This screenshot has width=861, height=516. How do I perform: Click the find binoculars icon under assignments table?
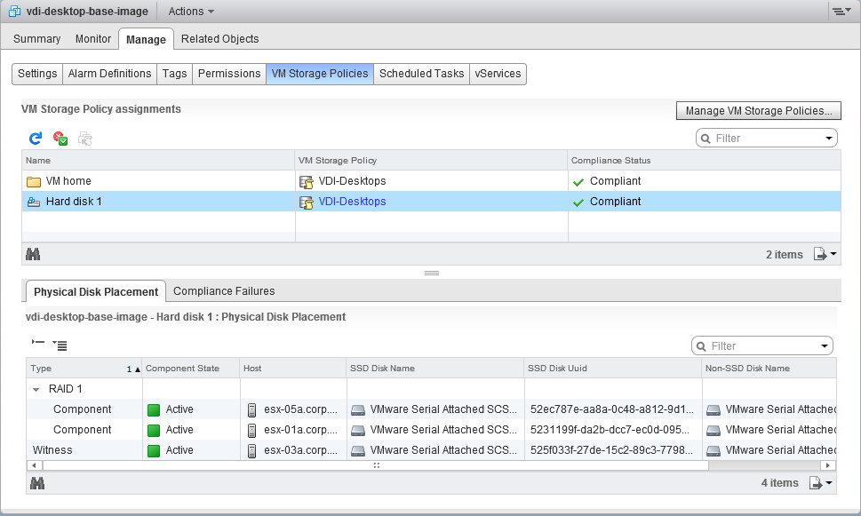(34, 255)
